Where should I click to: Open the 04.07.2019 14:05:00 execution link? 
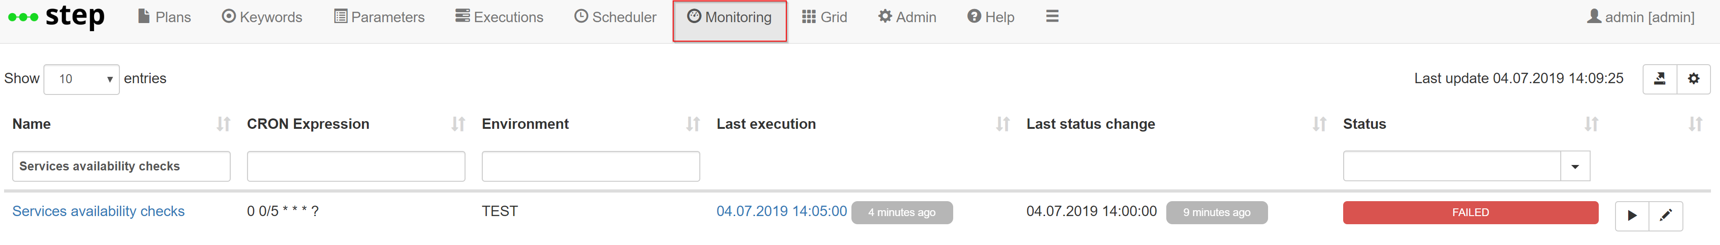tap(781, 212)
